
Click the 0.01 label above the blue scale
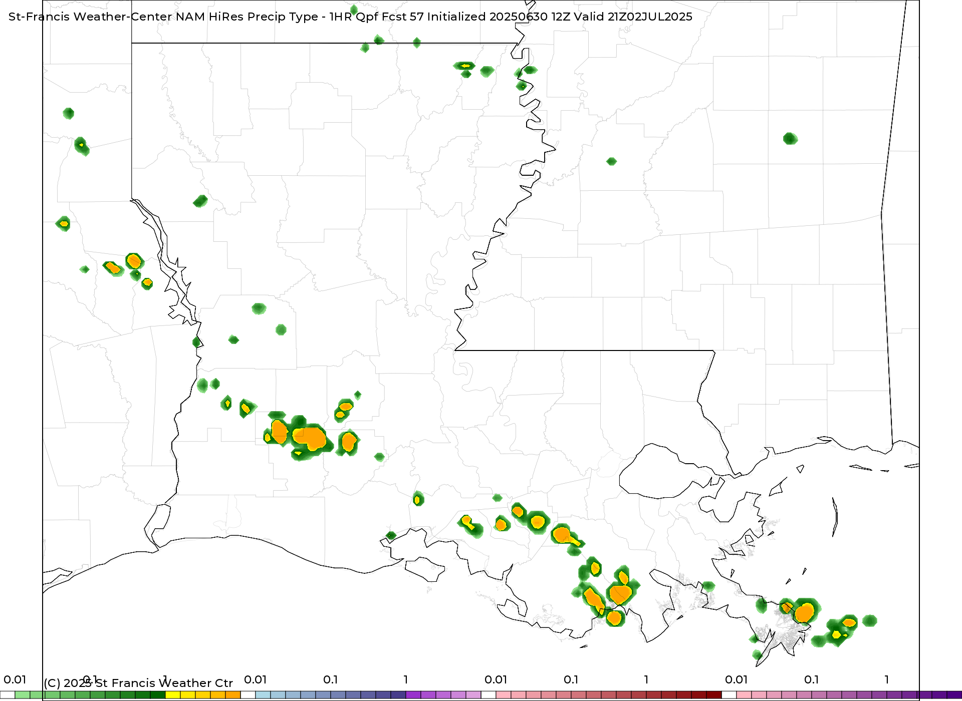tap(256, 679)
